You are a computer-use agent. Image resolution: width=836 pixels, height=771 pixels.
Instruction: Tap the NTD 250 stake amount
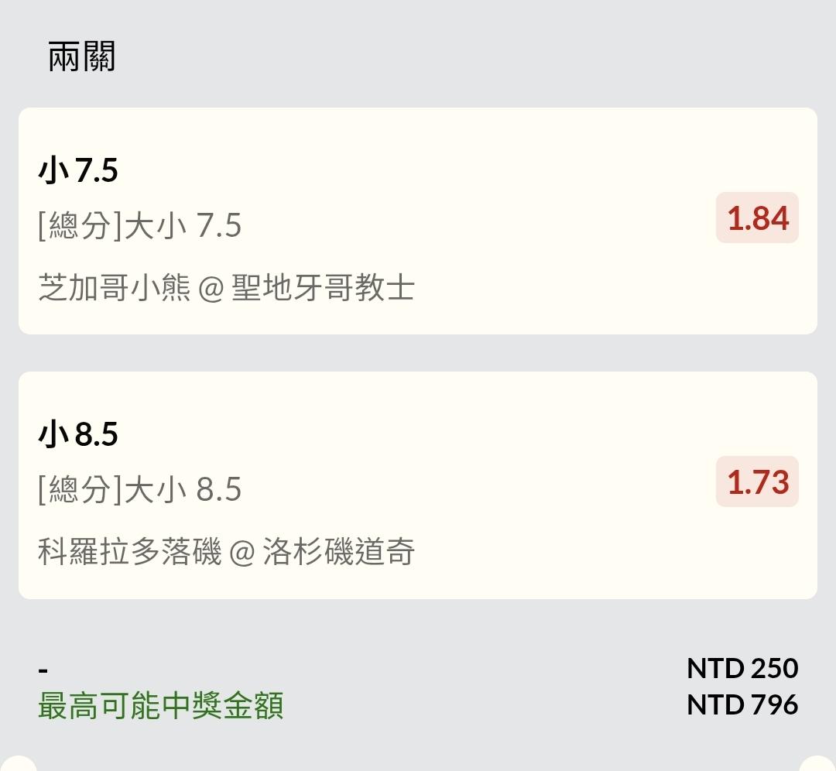point(742,668)
